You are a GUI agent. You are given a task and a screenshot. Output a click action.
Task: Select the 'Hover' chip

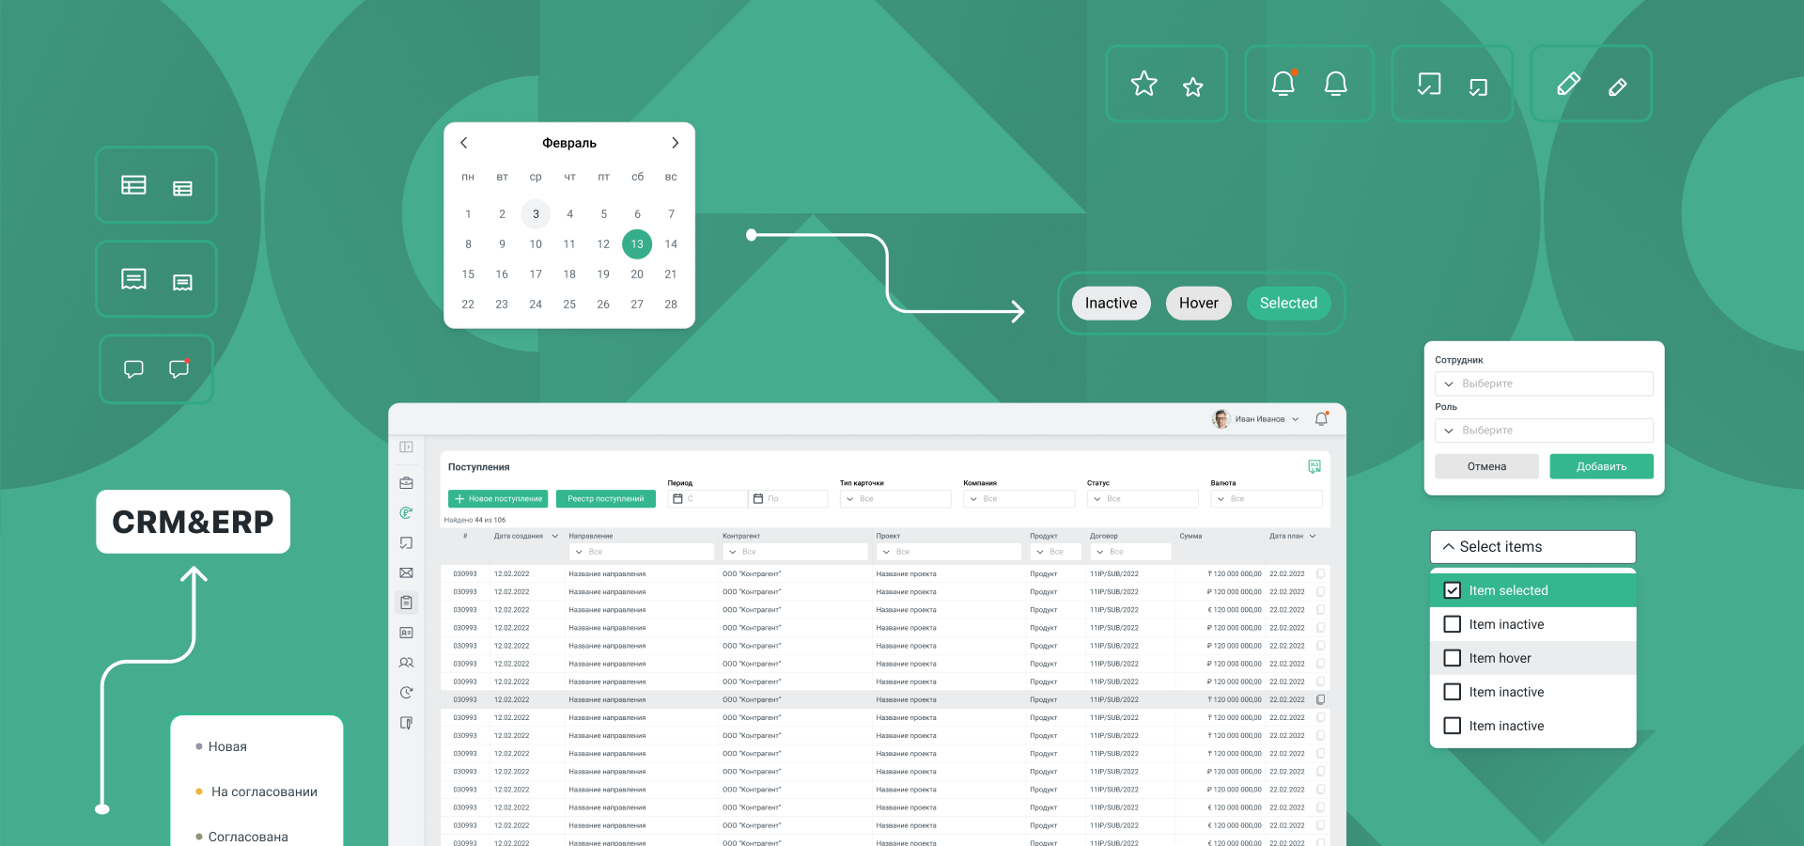coord(1198,304)
